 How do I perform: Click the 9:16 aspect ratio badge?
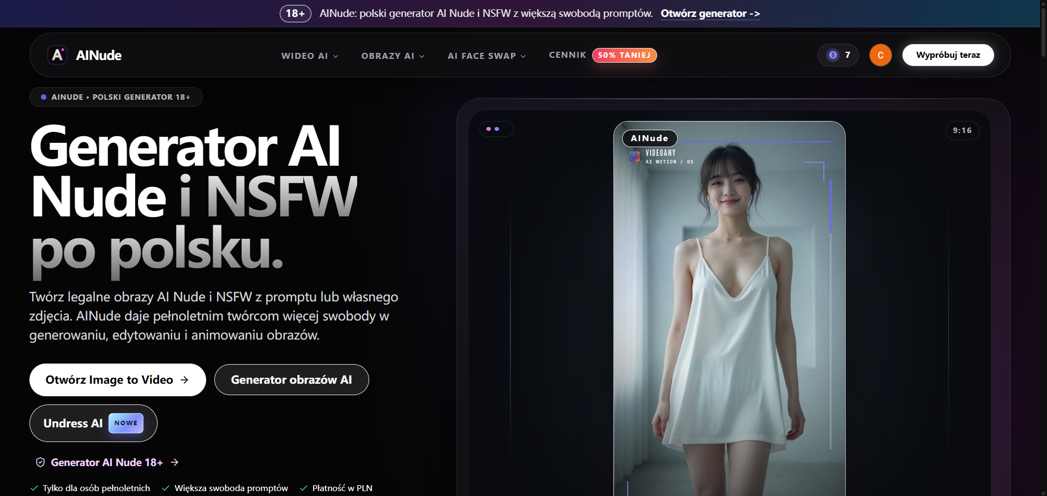[x=962, y=130]
